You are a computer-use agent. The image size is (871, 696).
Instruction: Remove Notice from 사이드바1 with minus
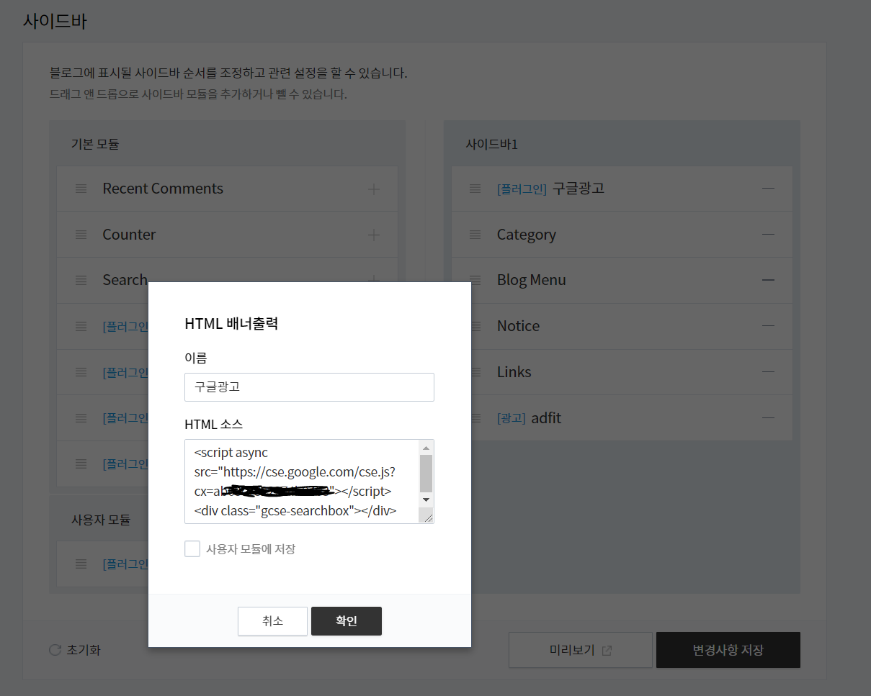pos(768,326)
